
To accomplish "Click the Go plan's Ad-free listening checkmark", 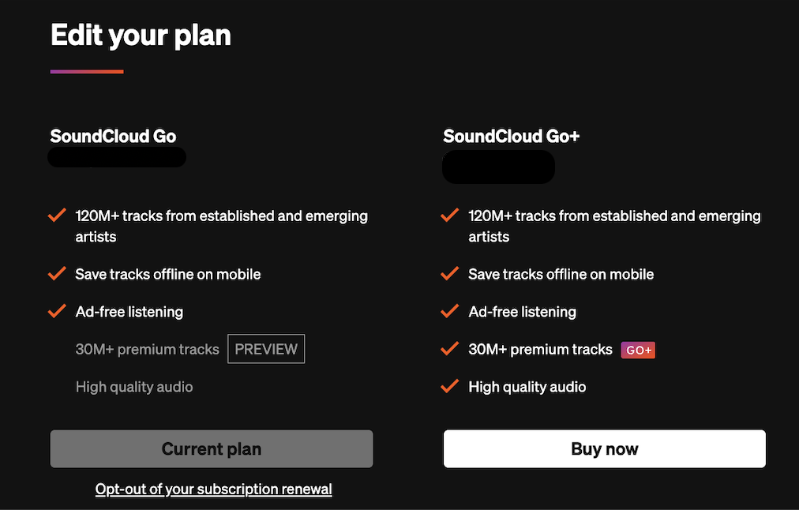I will tap(57, 311).
